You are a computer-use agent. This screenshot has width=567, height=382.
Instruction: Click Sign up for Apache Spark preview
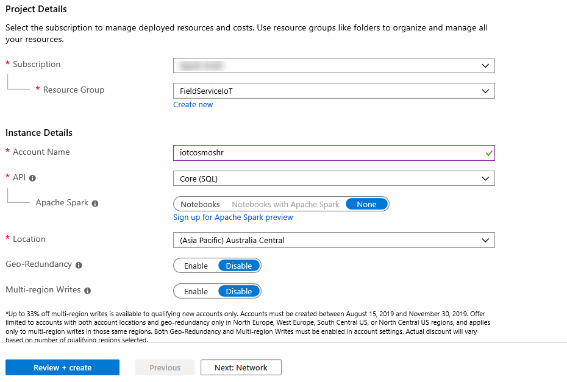pyautogui.click(x=233, y=218)
